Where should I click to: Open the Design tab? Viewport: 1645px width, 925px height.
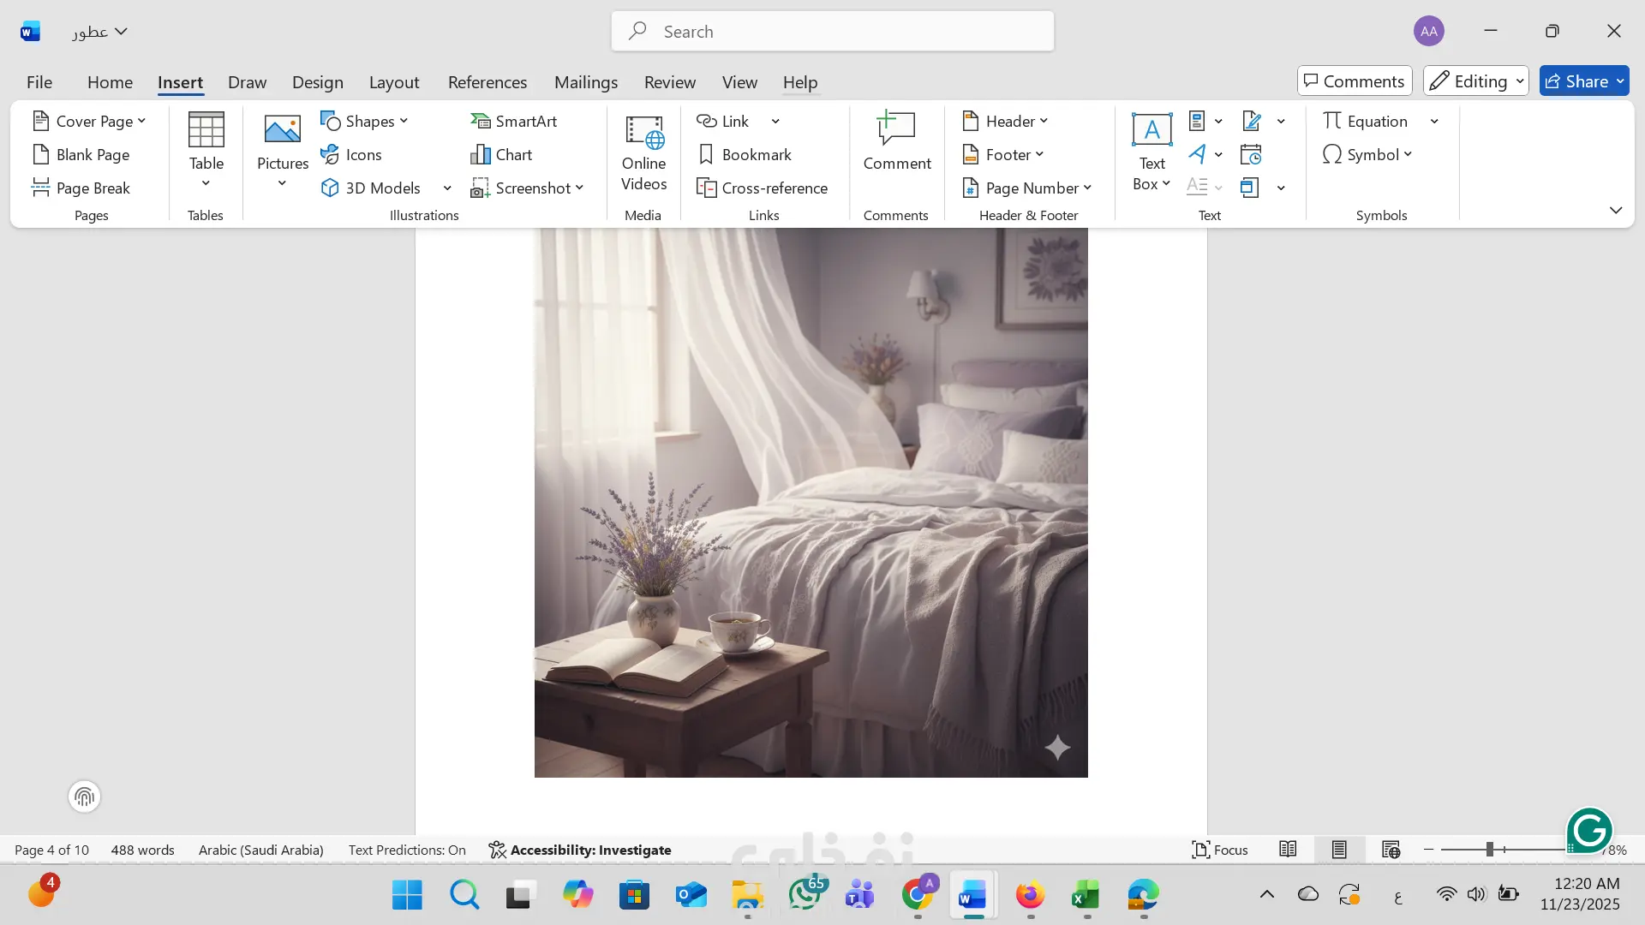click(x=317, y=82)
